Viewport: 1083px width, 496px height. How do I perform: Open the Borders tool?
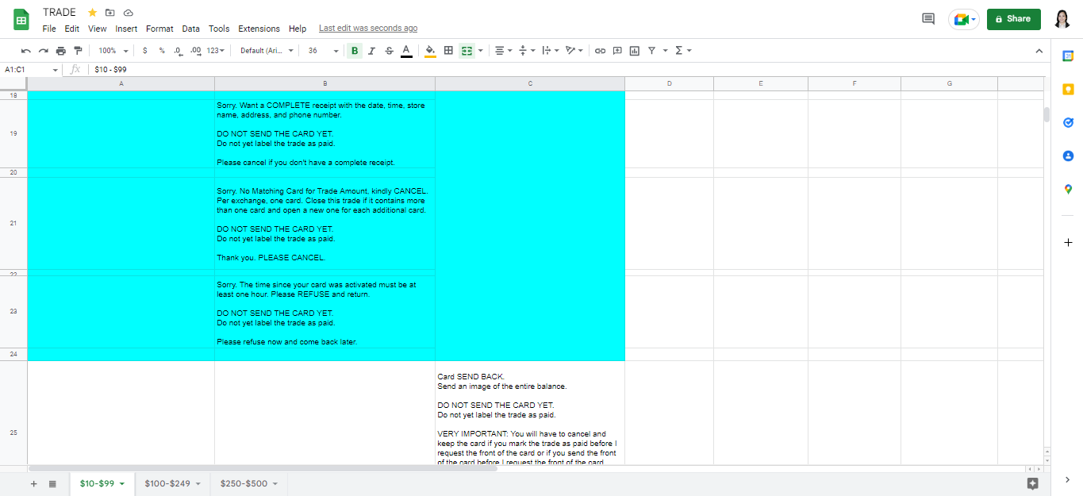[448, 51]
